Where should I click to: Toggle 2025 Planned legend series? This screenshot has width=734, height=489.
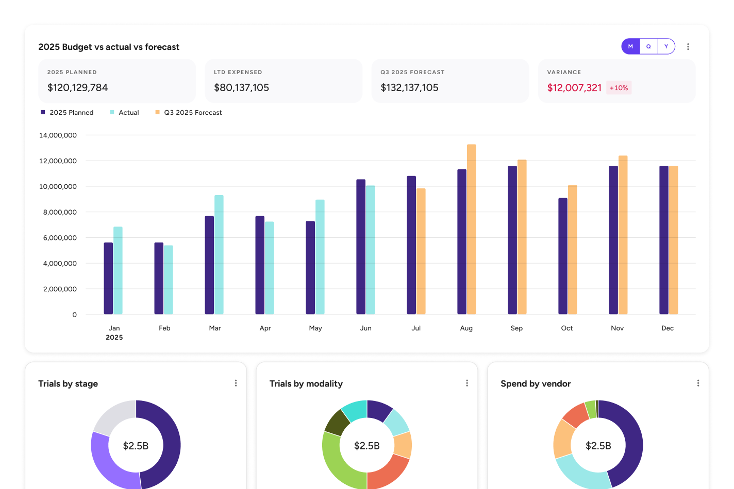[x=67, y=112]
